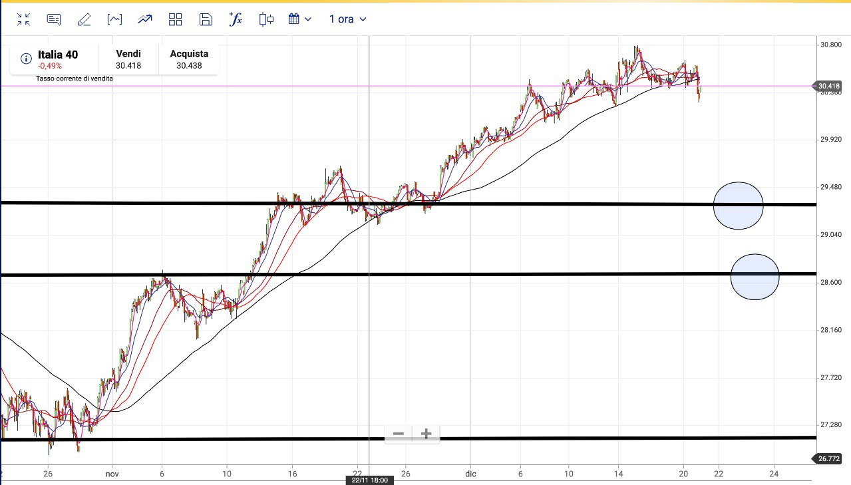
Task: Open the comment annotation tool
Action: [x=54, y=19]
